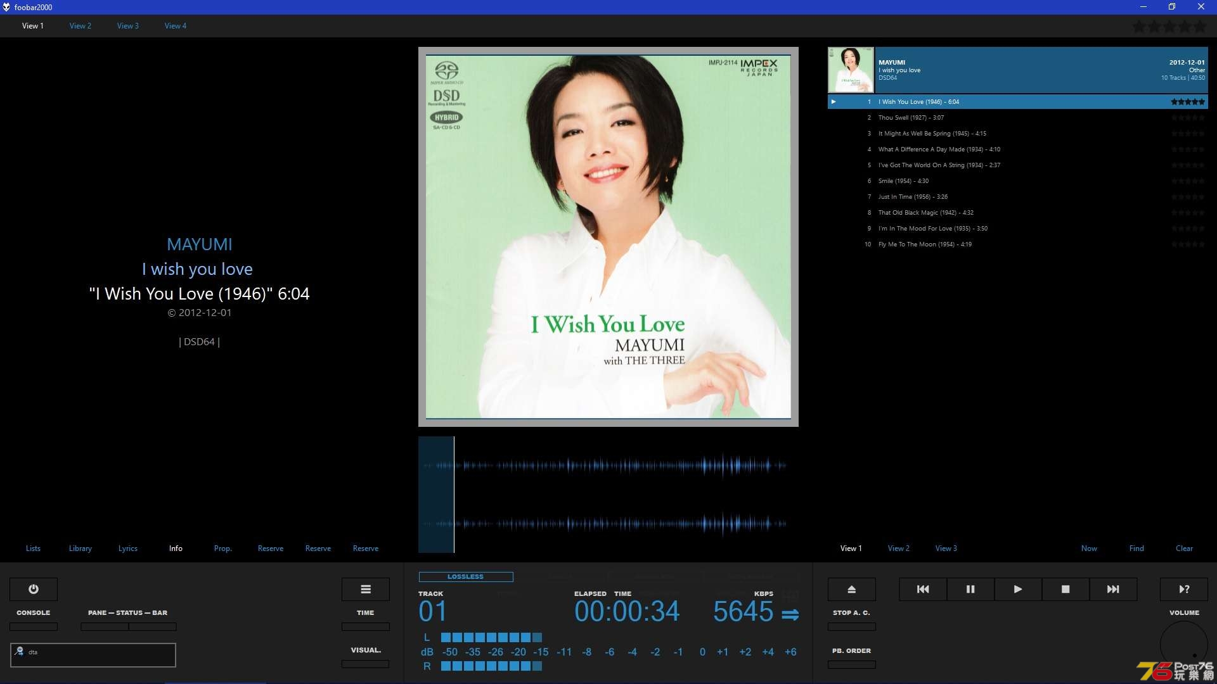This screenshot has width=1217, height=684.
Task: Select 'That Old Black Magic (1942)'
Action: click(1018, 213)
